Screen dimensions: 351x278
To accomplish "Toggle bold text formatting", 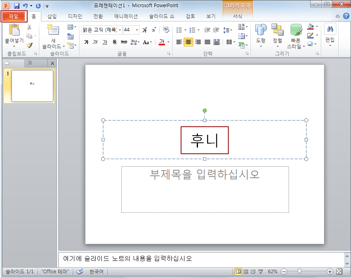I will pyautogui.click(x=86, y=42).
